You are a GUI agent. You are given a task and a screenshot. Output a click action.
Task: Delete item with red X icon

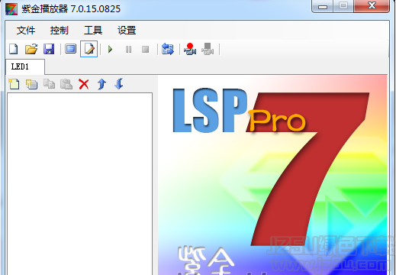[x=84, y=84]
